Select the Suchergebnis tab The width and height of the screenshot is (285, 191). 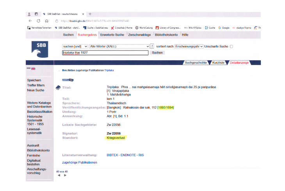click(87, 35)
